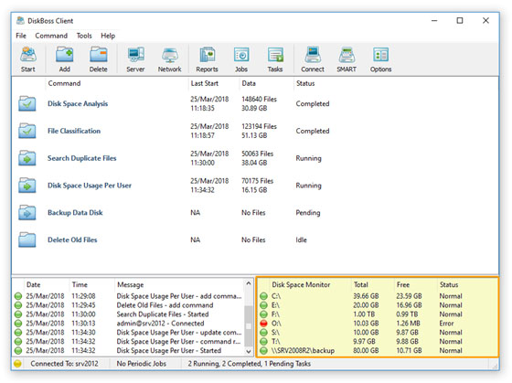512x383 pixels.
Task: Select the Disk Space Usage Per User command
Action: (x=90, y=186)
